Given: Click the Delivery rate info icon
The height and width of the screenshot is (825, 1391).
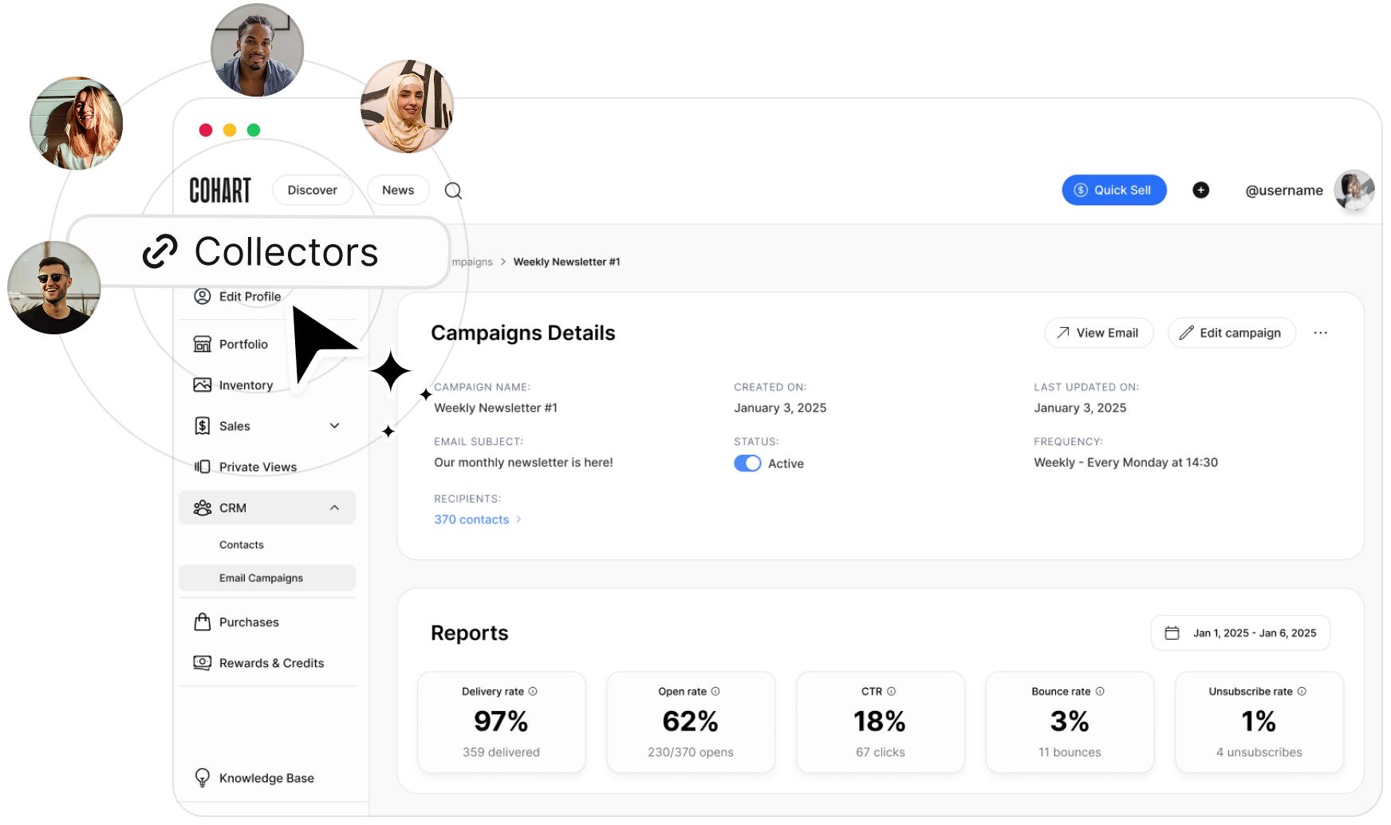Looking at the screenshot, I should pyautogui.click(x=533, y=692).
